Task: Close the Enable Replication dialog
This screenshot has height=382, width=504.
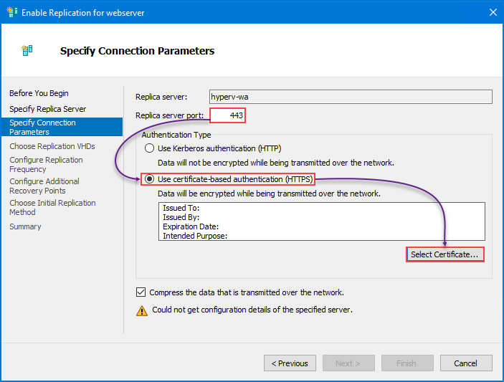Action: 493,12
